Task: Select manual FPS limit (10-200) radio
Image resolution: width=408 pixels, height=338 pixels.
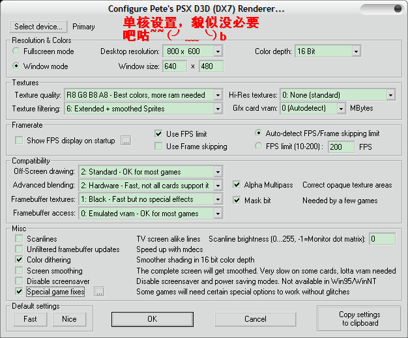Action: (x=258, y=146)
